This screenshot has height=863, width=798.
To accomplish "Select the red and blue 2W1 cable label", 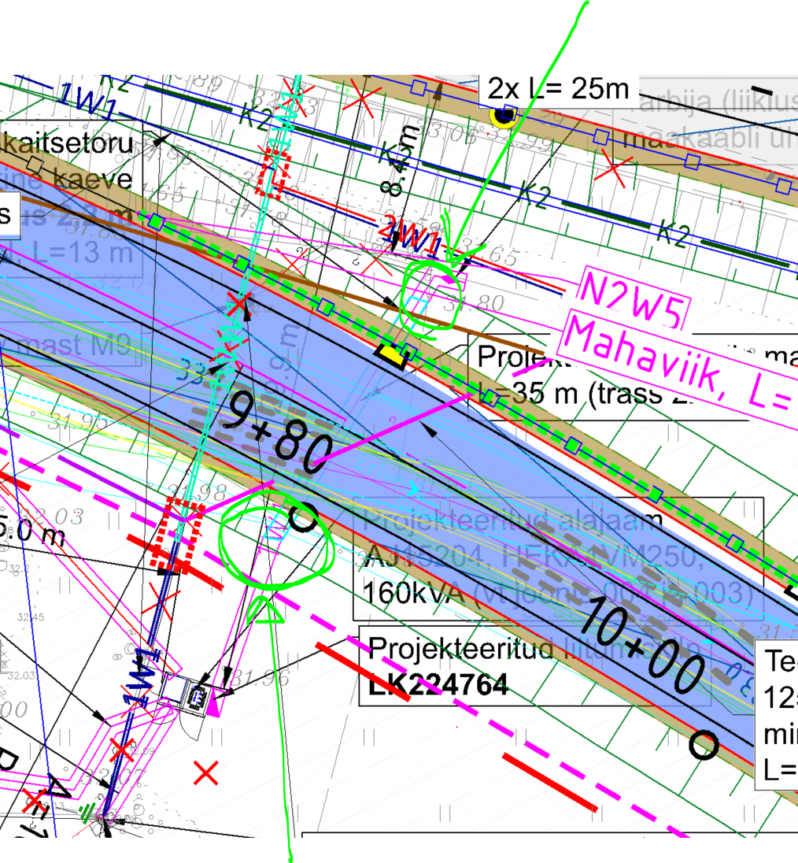I will click(408, 236).
